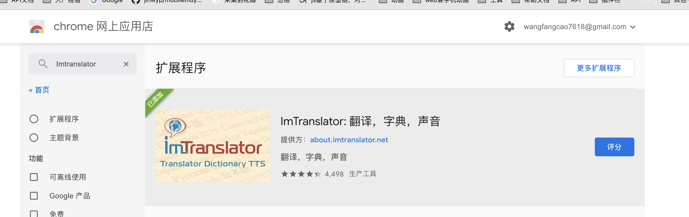Click the 扩展程序 section heading
Image resolution: width=689 pixels, height=217 pixels.
(181, 68)
